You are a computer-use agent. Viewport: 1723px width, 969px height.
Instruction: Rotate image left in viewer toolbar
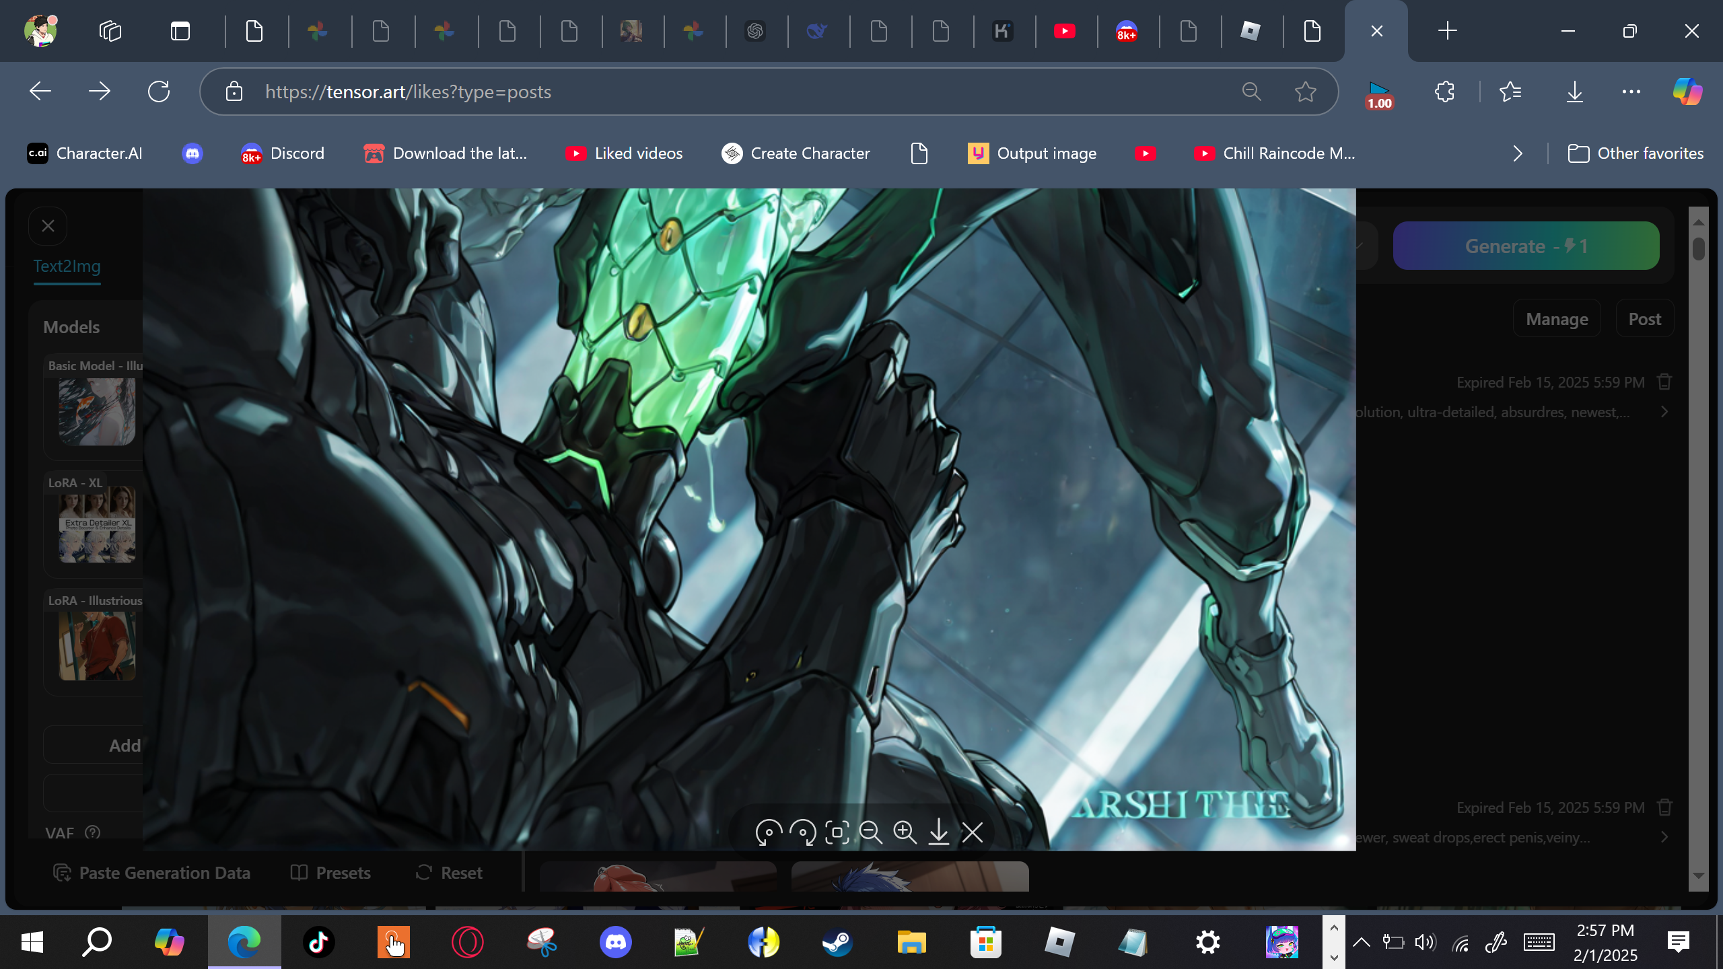769,832
